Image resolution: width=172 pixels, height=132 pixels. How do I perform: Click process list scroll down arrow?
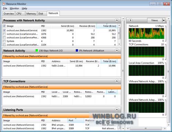119,44
